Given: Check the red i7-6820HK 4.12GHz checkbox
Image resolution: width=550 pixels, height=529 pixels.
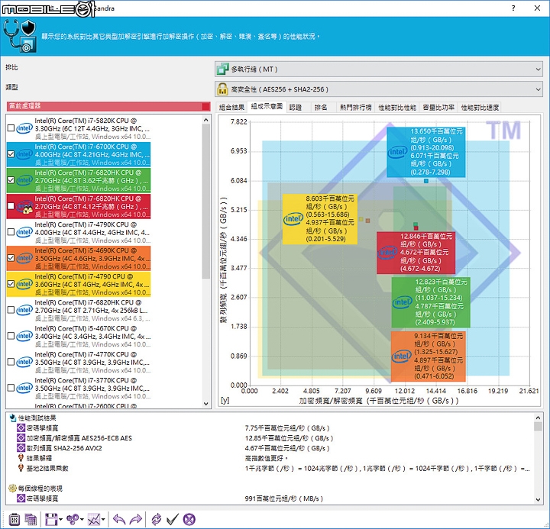Looking at the screenshot, I should pyautogui.click(x=11, y=206).
